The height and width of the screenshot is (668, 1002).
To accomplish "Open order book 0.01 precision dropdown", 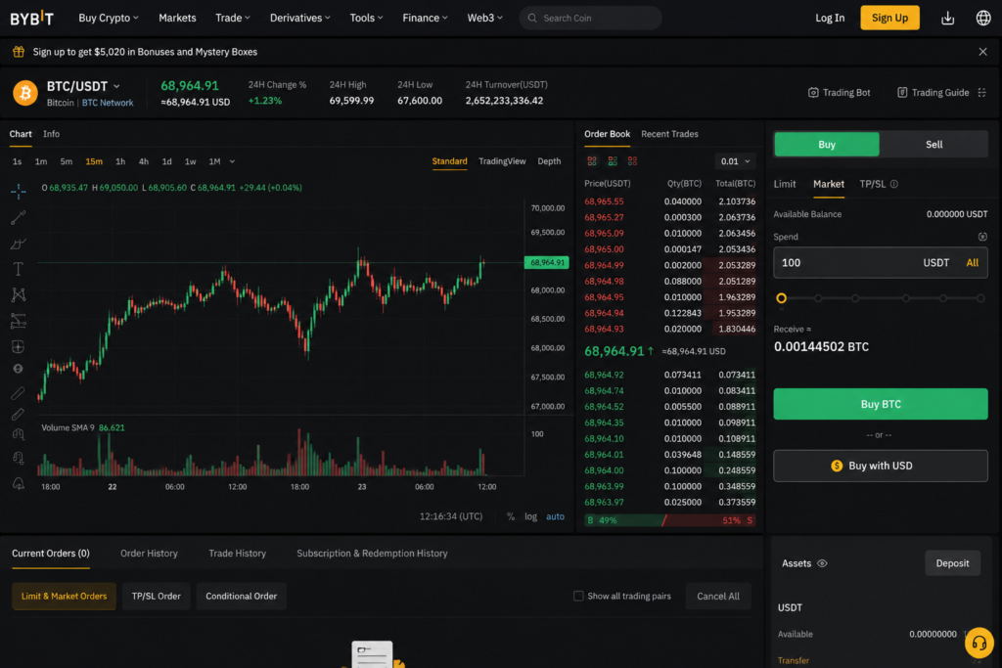I will pyautogui.click(x=735, y=161).
